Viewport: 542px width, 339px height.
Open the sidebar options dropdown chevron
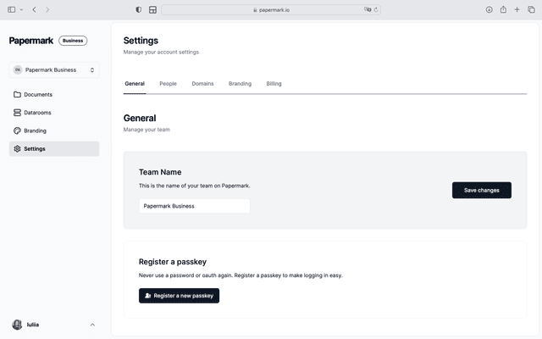(x=21, y=9)
